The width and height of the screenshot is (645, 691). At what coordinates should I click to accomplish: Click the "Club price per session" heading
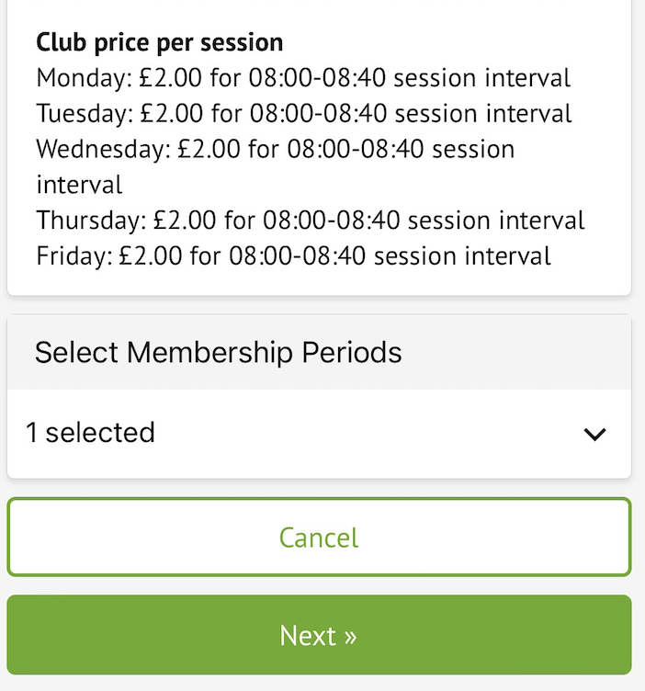[x=160, y=42]
